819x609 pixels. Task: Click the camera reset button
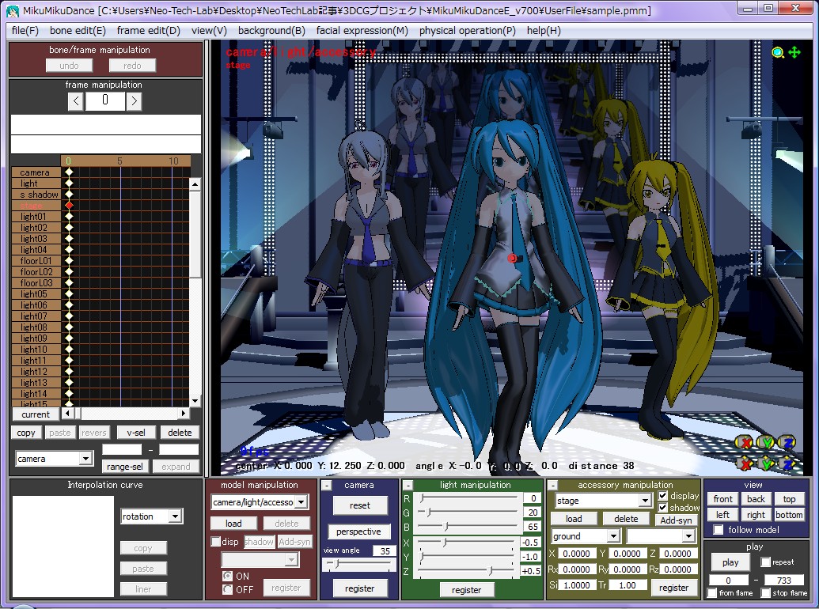pyautogui.click(x=360, y=505)
